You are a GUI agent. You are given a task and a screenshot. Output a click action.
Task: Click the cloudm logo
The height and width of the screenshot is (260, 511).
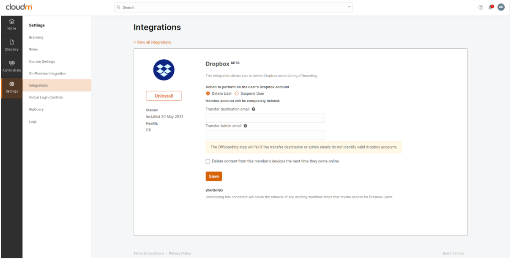point(19,7)
